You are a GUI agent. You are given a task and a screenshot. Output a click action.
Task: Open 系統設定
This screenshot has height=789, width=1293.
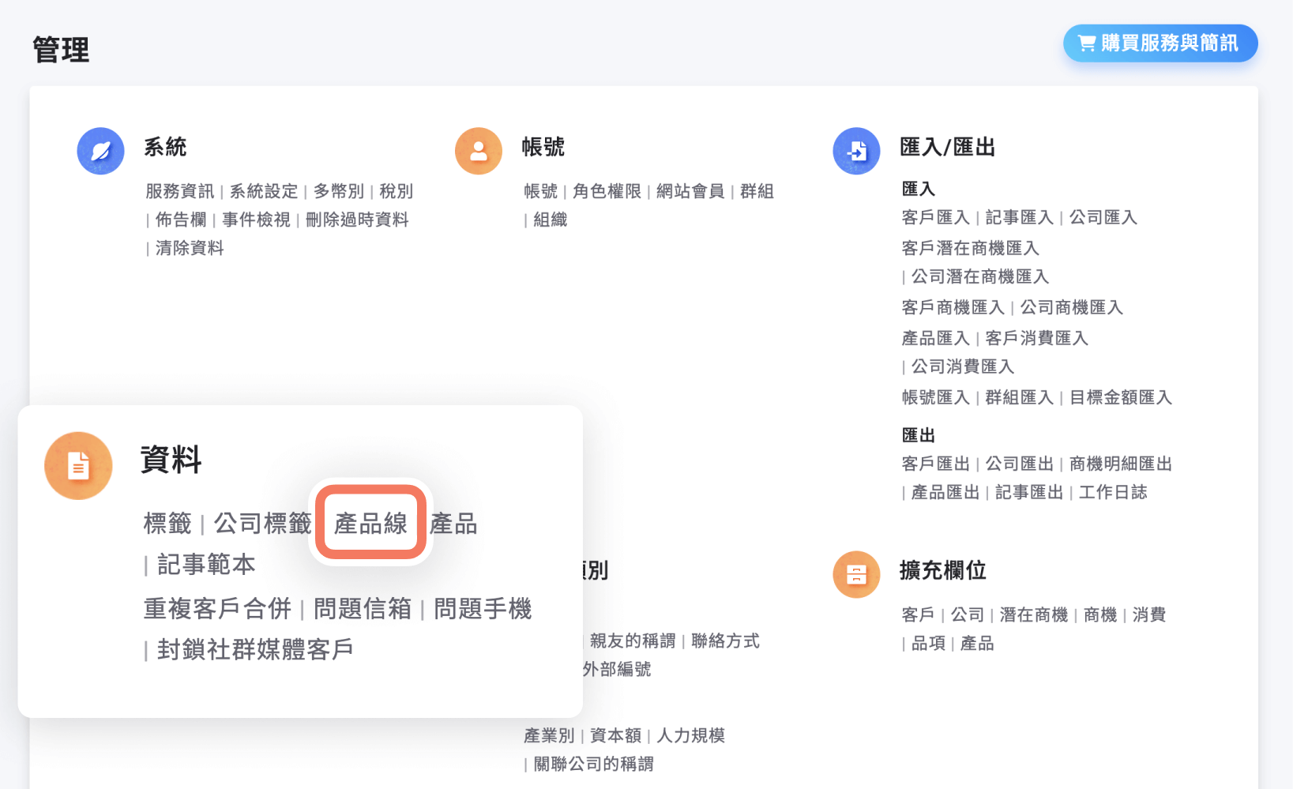pos(263,191)
